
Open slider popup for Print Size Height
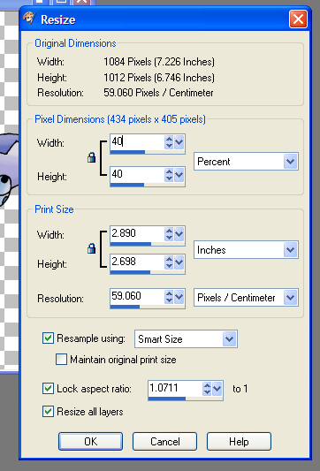(x=179, y=262)
